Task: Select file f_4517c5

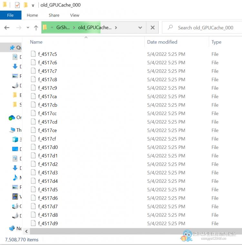Action: [47, 54]
